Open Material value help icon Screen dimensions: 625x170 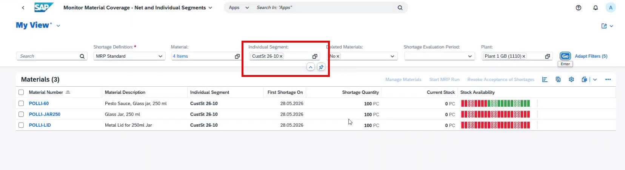[x=237, y=56]
